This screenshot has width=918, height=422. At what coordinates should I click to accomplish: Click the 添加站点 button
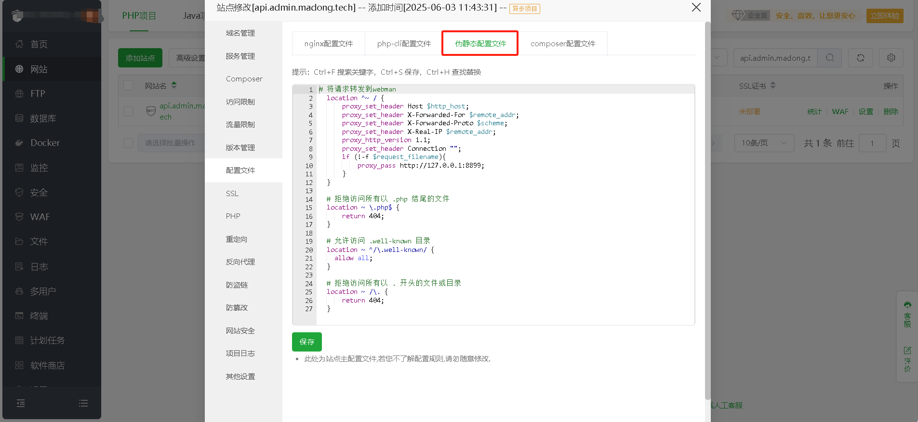[x=140, y=58]
